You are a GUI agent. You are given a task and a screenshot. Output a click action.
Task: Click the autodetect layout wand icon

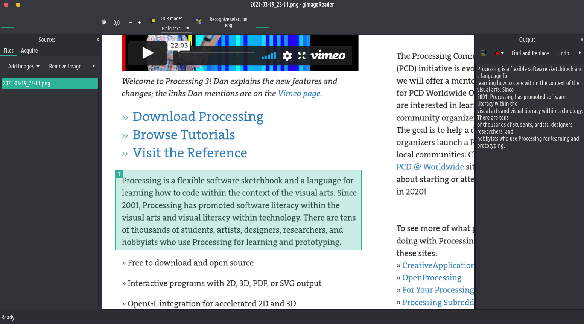152,22
